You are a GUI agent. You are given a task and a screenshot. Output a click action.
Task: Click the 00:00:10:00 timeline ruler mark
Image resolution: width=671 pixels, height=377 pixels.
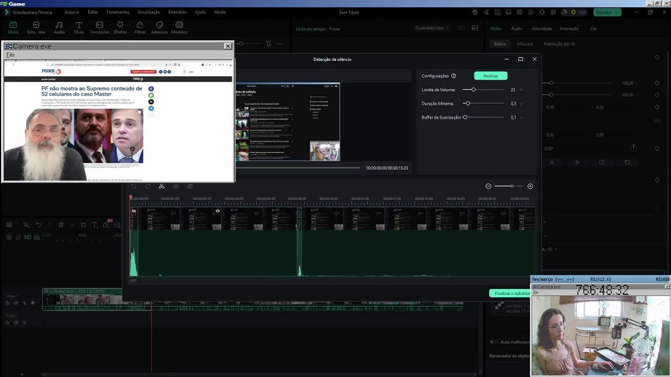coord(329,199)
